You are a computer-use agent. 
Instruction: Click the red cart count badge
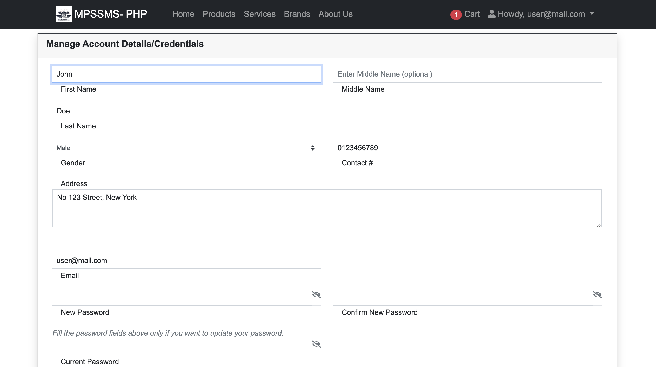pos(456,15)
